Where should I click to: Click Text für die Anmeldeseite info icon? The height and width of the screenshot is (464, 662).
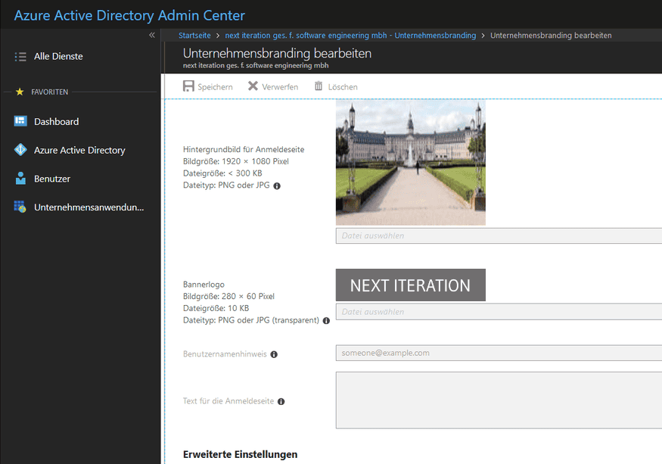[x=281, y=401]
